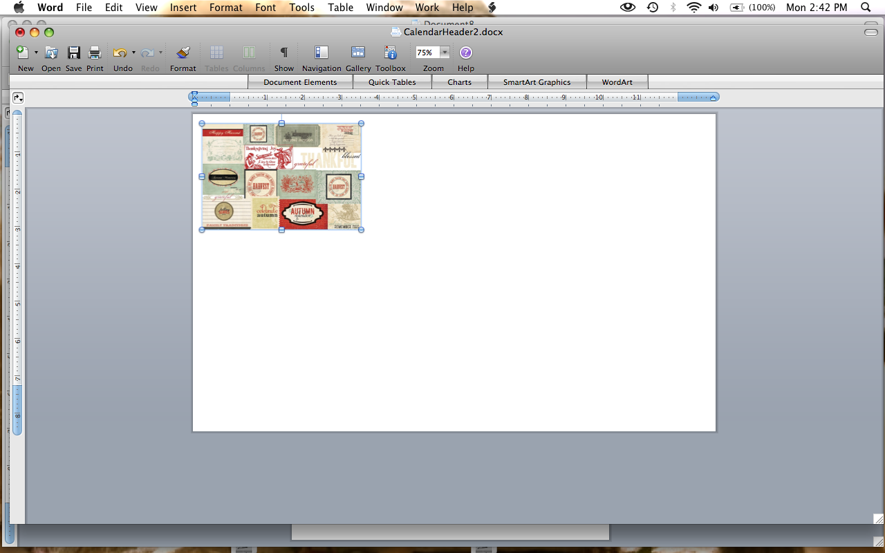Open the Gallery icon in the toolbar
This screenshot has width=885, height=553.
click(358, 53)
